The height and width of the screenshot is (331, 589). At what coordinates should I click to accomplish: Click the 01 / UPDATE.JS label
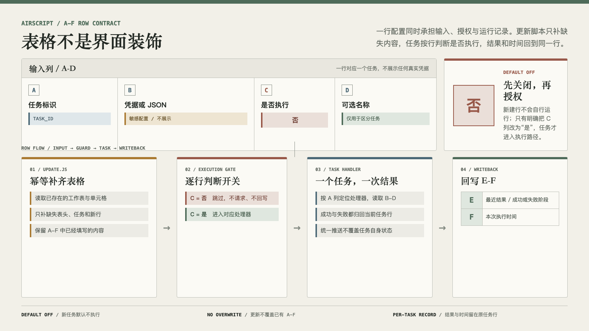pyautogui.click(x=49, y=170)
